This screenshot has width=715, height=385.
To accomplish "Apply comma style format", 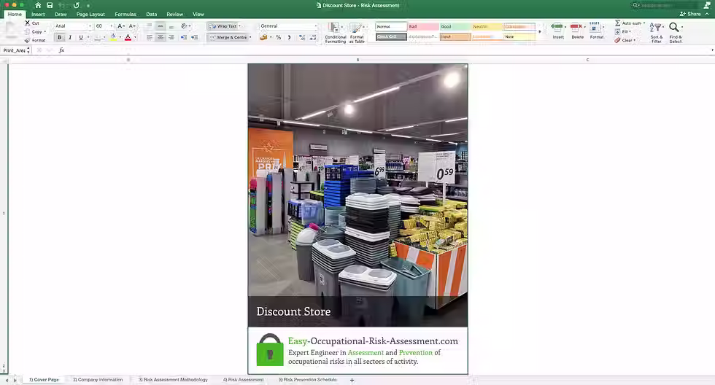I will tap(289, 37).
